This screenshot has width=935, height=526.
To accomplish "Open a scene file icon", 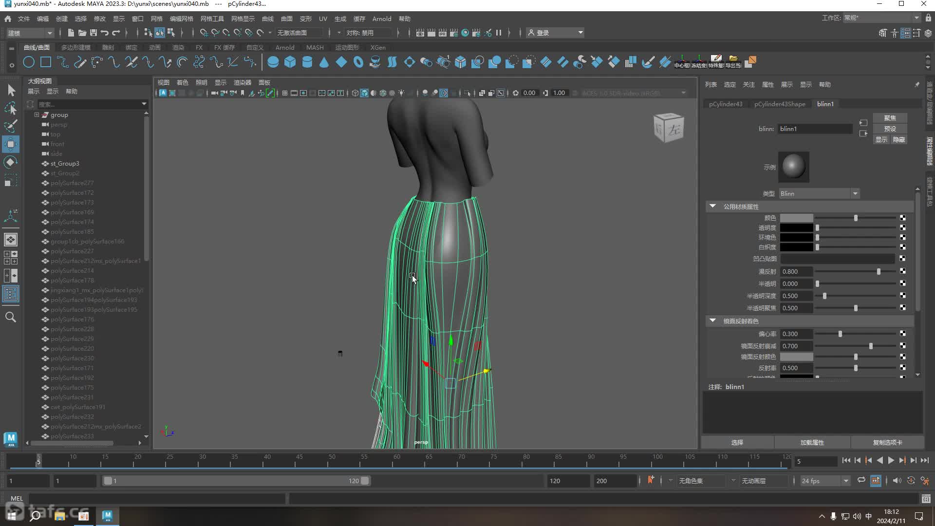I will [82, 33].
